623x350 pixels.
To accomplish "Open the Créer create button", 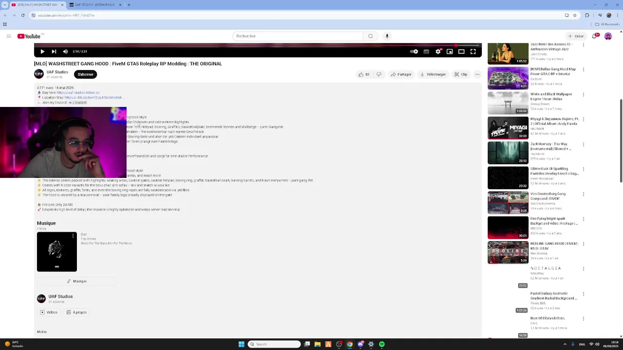I will pyautogui.click(x=576, y=36).
